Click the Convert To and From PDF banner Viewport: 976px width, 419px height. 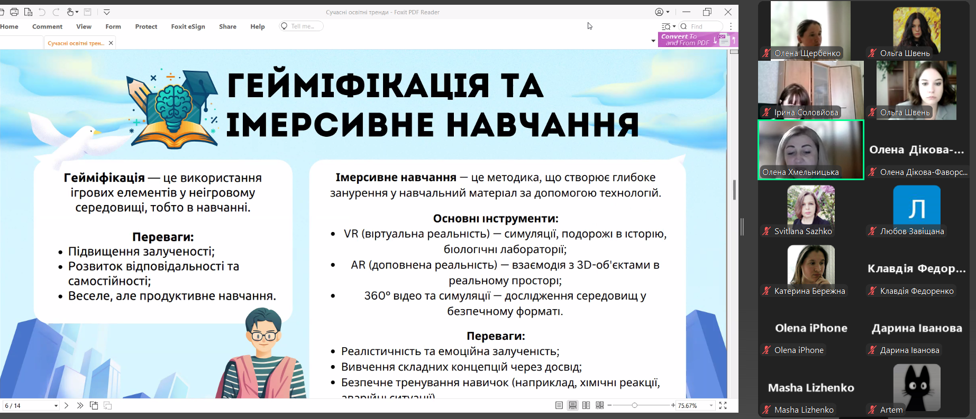tap(697, 40)
